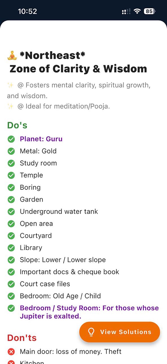Tap the green check beside Planet: Guru
Screen dimensions: 167x364
[11, 139]
